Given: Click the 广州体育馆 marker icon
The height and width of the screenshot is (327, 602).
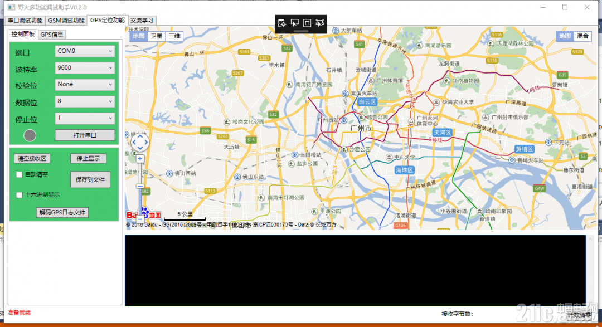Looking at the screenshot, I should pos(371,81).
